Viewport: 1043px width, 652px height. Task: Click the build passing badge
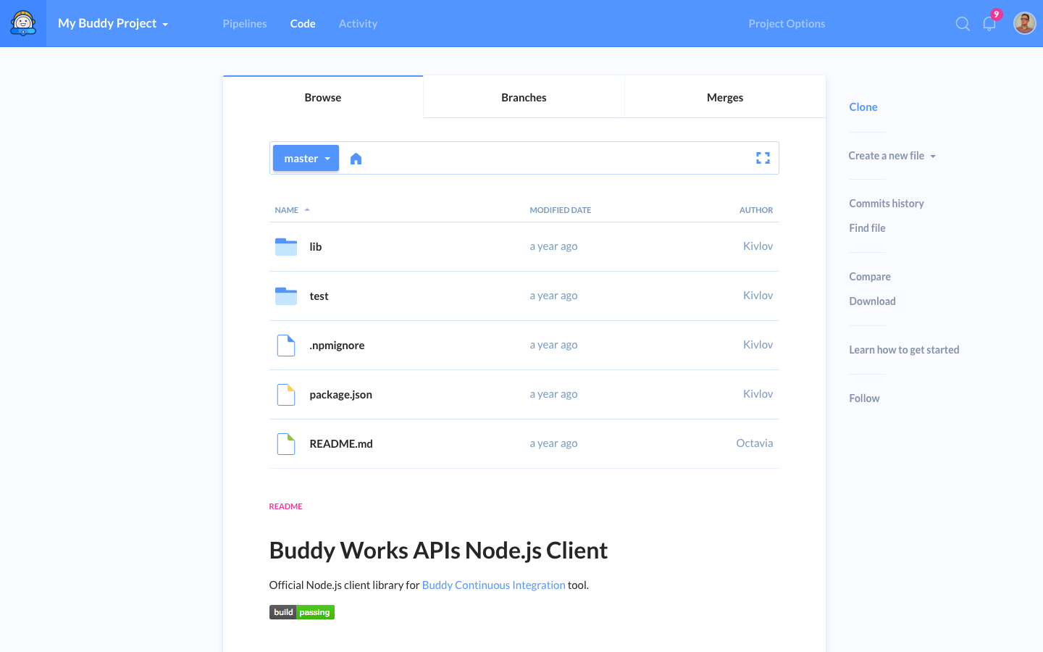click(302, 612)
